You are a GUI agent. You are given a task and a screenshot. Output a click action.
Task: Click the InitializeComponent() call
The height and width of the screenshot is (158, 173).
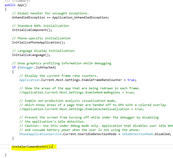(x=32, y=30)
